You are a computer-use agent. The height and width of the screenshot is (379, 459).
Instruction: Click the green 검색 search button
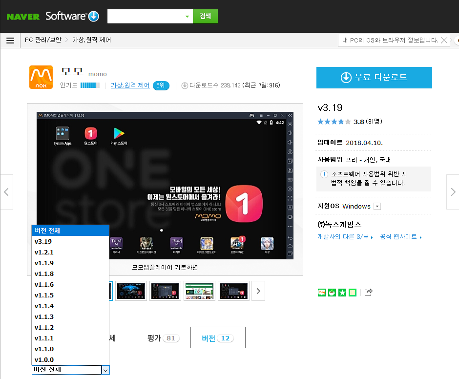[205, 17]
